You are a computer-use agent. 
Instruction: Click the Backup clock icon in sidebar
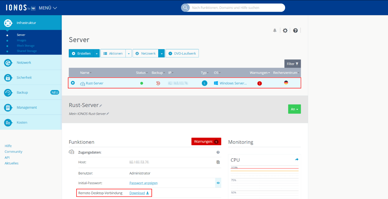point(8,93)
